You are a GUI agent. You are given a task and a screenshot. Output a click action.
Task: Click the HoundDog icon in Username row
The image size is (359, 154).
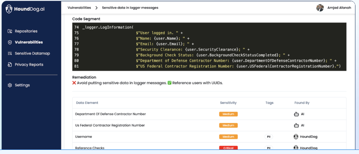(x=296, y=137)
